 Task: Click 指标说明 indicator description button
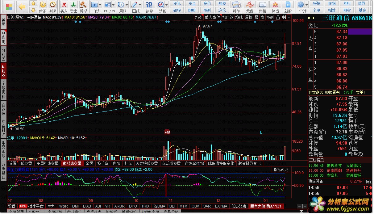(x=281, y=170)
